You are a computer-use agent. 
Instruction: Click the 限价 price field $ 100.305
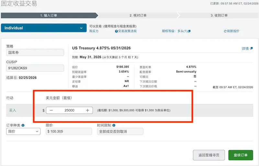click(69, 131)
